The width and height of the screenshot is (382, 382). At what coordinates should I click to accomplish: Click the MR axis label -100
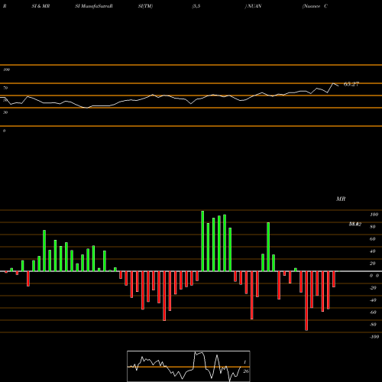[x=374, y=337]
